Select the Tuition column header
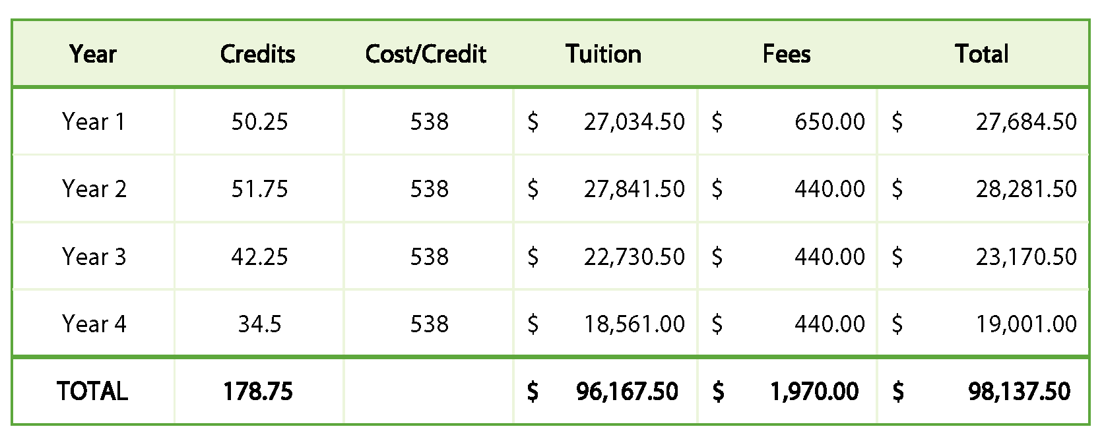Viewport: 1102px width, 437px height. pyautogui.click(x=603, y=54)
